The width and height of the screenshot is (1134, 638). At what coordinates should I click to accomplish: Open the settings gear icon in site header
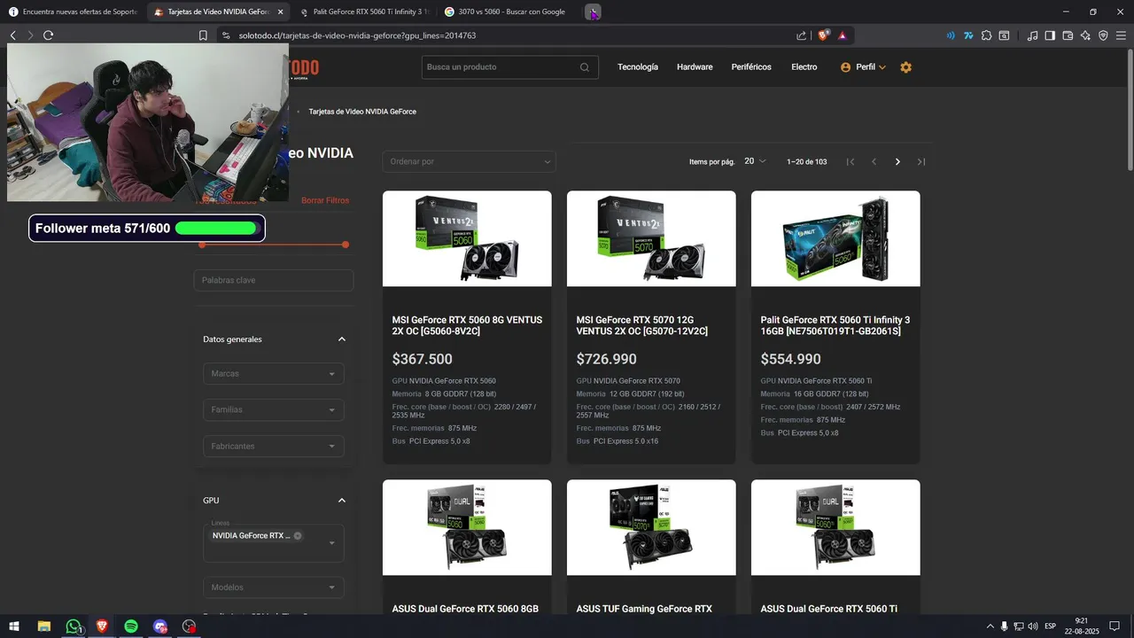coord(905,67)
